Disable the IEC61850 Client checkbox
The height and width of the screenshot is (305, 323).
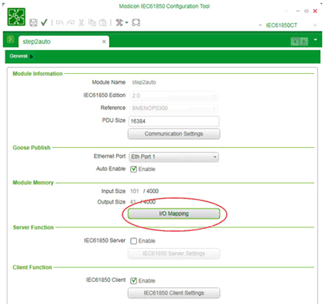click(x=134, y=281)
